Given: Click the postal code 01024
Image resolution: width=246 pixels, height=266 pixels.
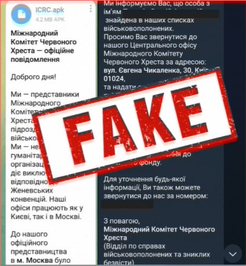Looking at the screenshot, I should click(x=114, y=79).
